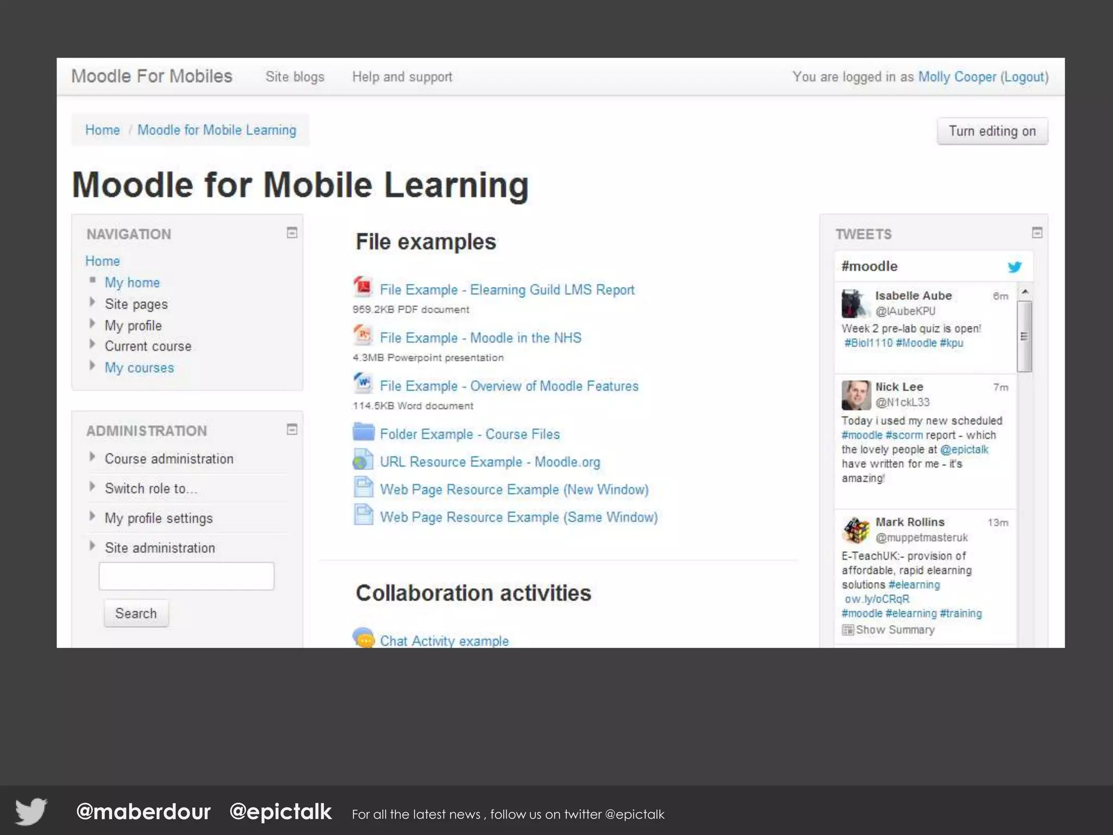This screenshot has height=835, width=1113.
Task: Open the Site blogs menu
Action: (295, 77)
